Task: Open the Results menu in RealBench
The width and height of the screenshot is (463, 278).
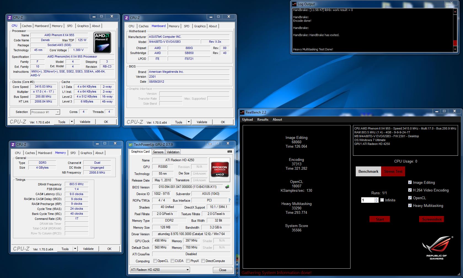Action: coord(263,120)
